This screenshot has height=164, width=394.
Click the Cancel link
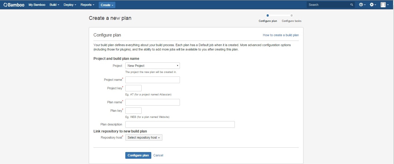click(158, 155)
